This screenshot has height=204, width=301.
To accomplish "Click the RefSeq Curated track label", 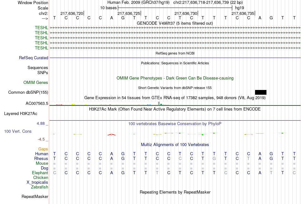I will [x=34, y=58].
